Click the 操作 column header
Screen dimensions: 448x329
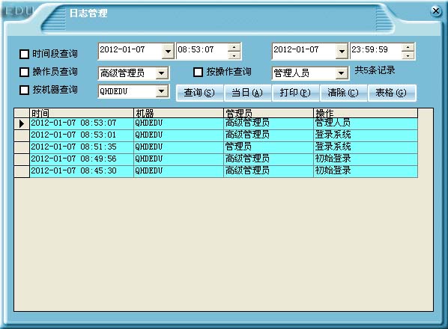coord(366,113)
